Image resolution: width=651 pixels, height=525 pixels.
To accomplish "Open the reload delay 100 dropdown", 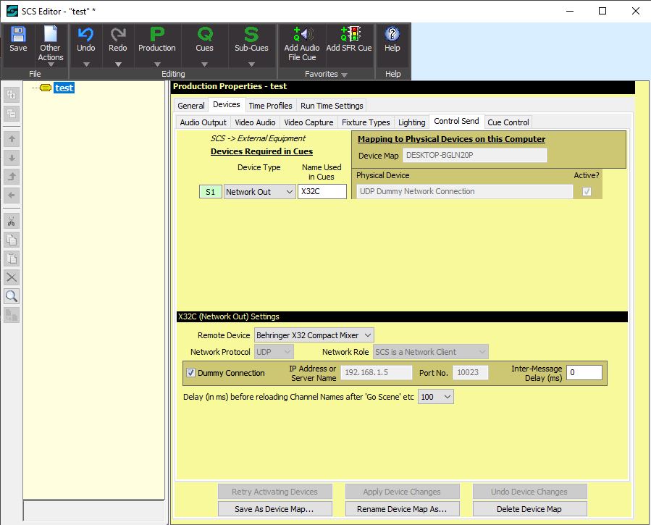I will (436, 397).
